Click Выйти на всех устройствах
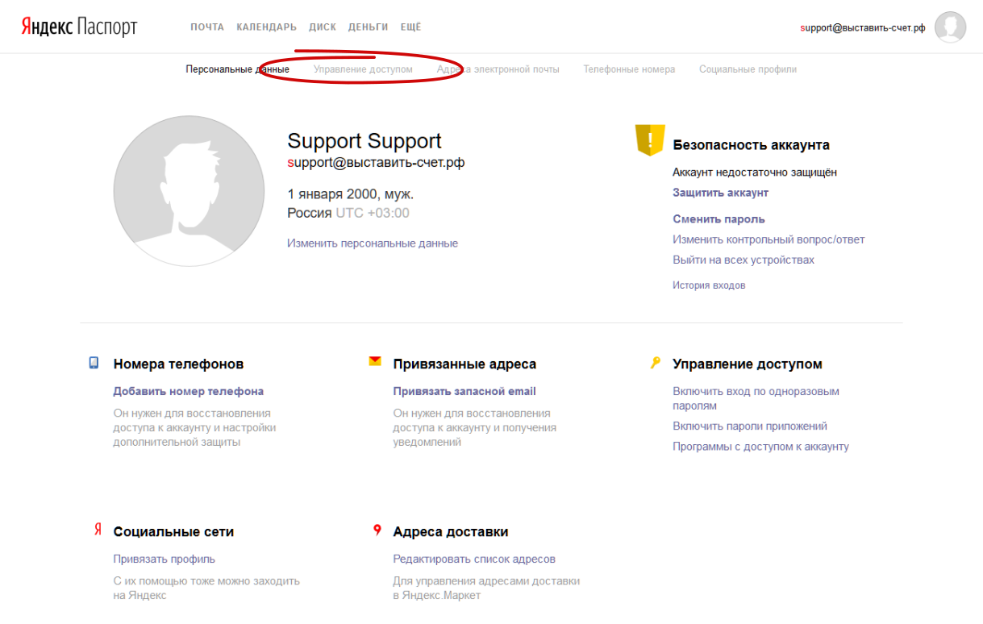This screenshot has height=624, width=983. pyautogui.click(x=744, y=260)
